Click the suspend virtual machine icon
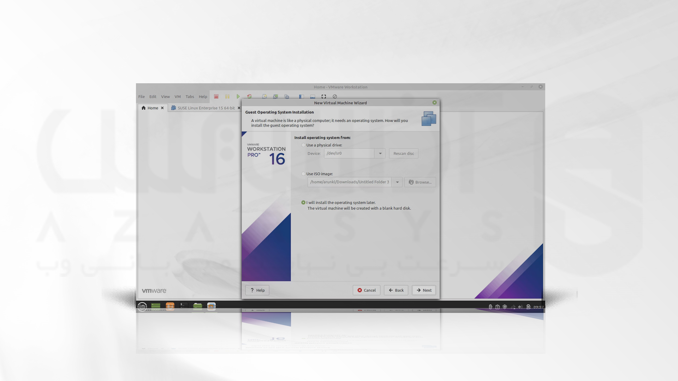The height and width of the screenshot is (381, 678). [227, 96]
